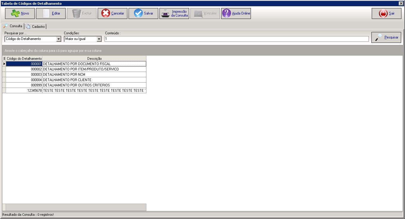Viewport: 405px width, 219px height.
Task: Click the Impressão da Consulta printer icon
Action: coord(166,13)
